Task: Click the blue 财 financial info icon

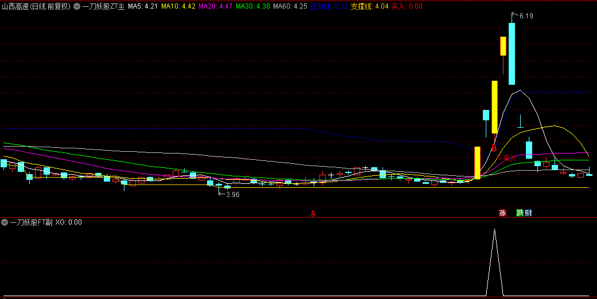Action: [x=528, y=213]
